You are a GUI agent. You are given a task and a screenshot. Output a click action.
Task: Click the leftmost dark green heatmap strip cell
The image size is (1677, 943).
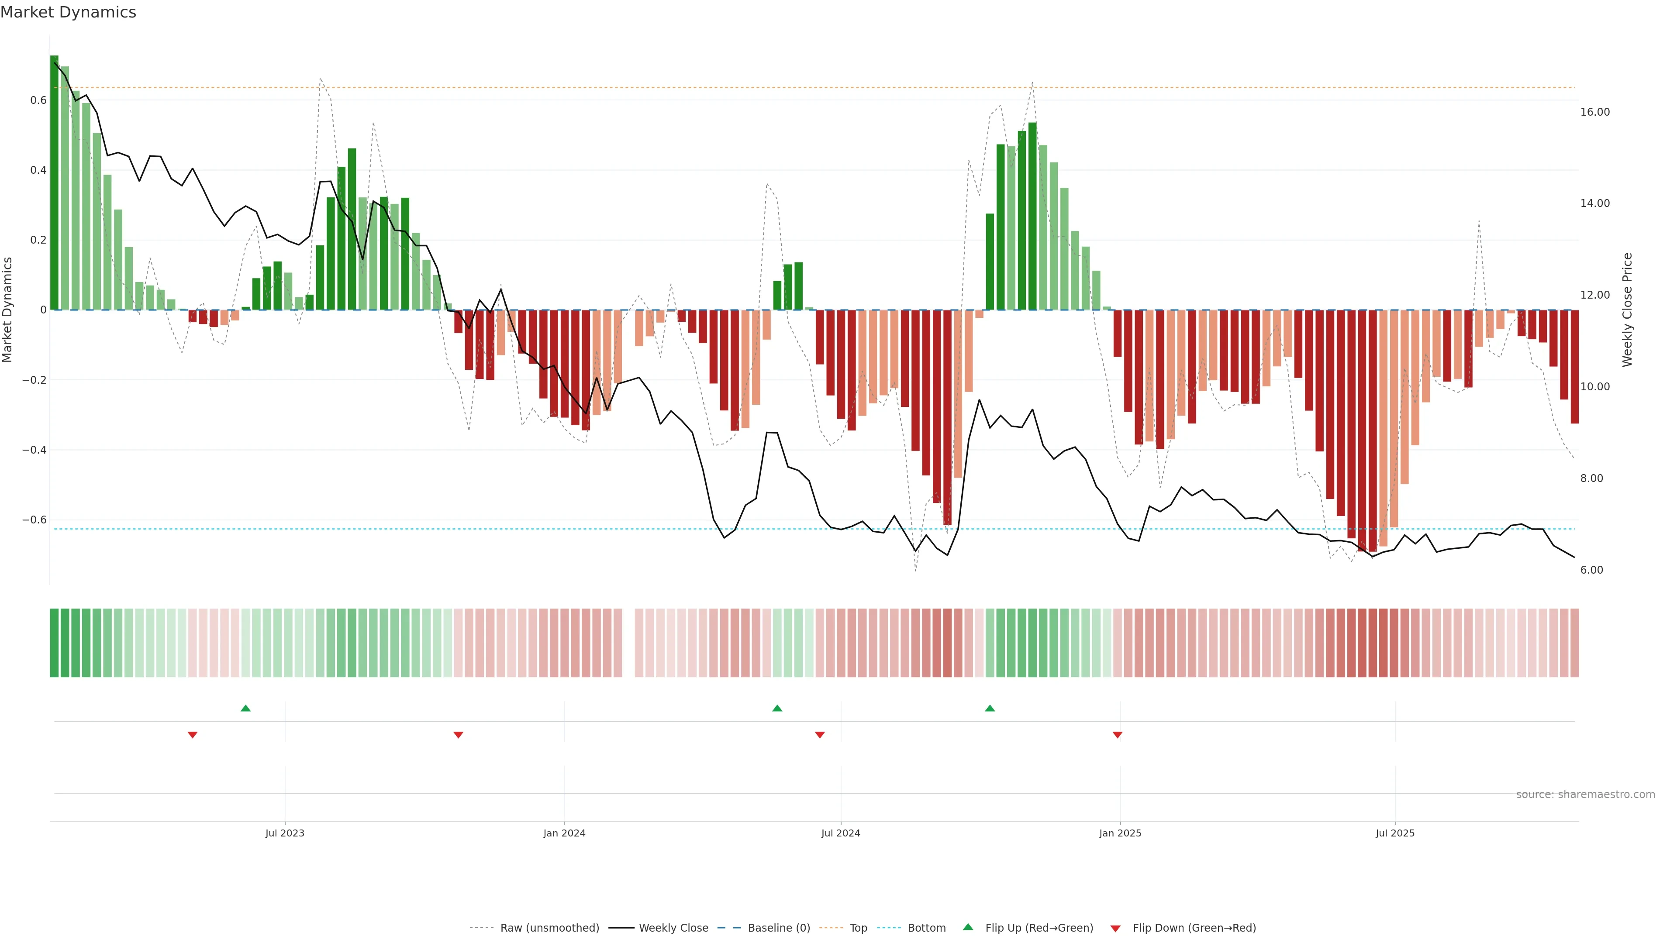[x=54, y=642]
